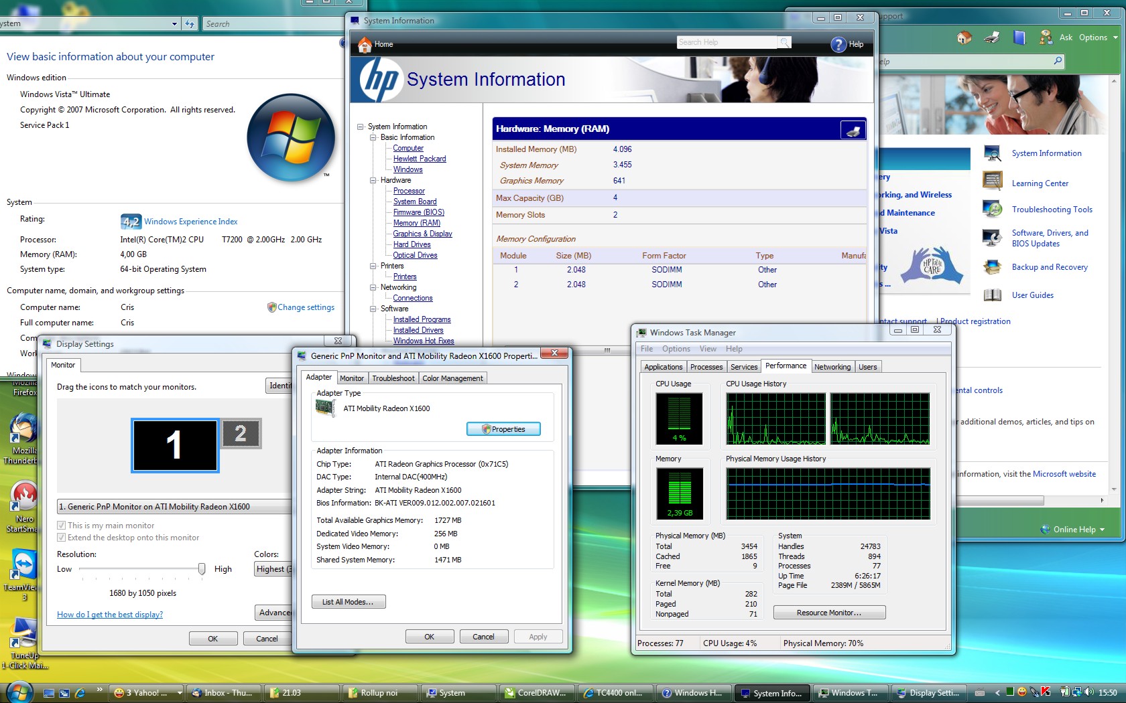Screen dimensions: 1126x703
Task: Open the monitor selection combo box 'Generic PnP Monitor'
Action: coord(174,507)
